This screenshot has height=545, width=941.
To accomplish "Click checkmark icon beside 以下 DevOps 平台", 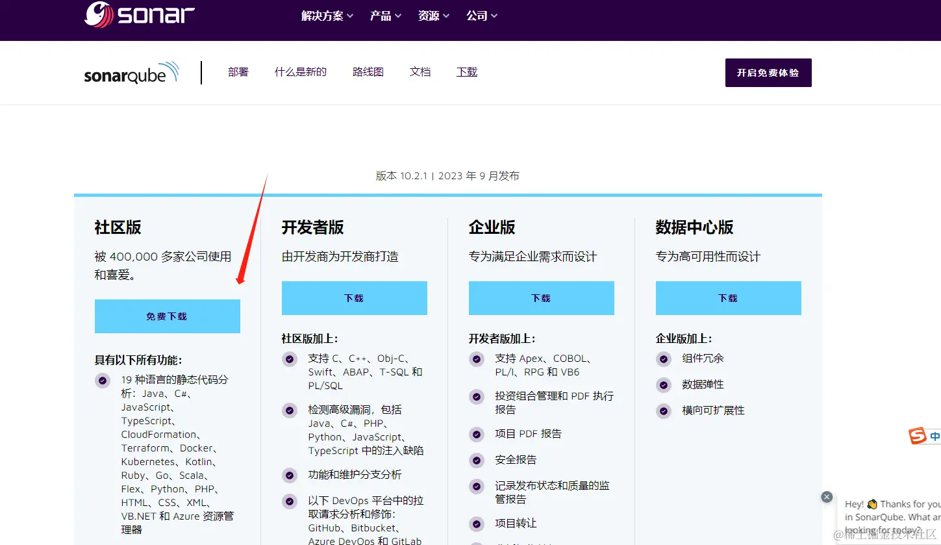I will point(290,501).
